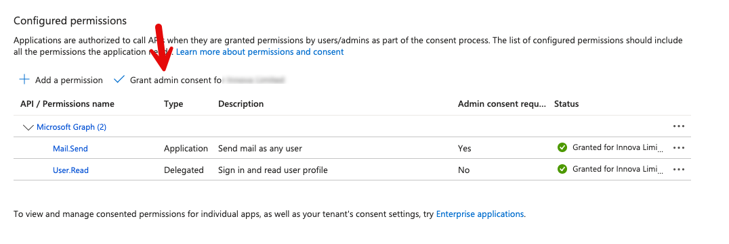
Task: Open the ellipsis menu for User.Read row
Action: [679, 170]
